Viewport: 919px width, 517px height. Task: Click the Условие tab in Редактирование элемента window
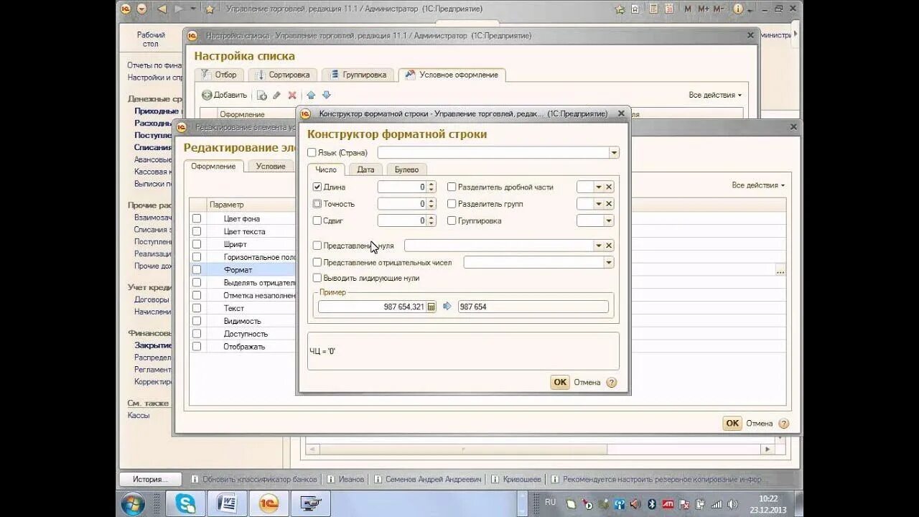[271, 167]
